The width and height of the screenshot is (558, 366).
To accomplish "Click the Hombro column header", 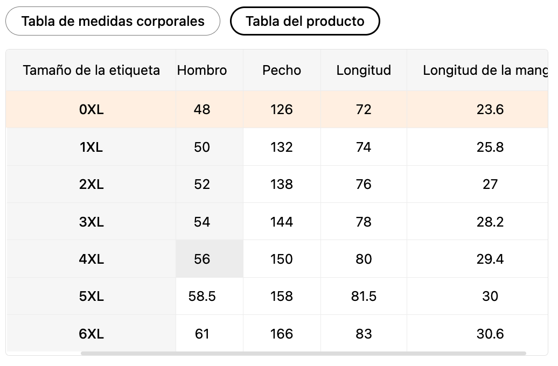I will tap(202, 71).
